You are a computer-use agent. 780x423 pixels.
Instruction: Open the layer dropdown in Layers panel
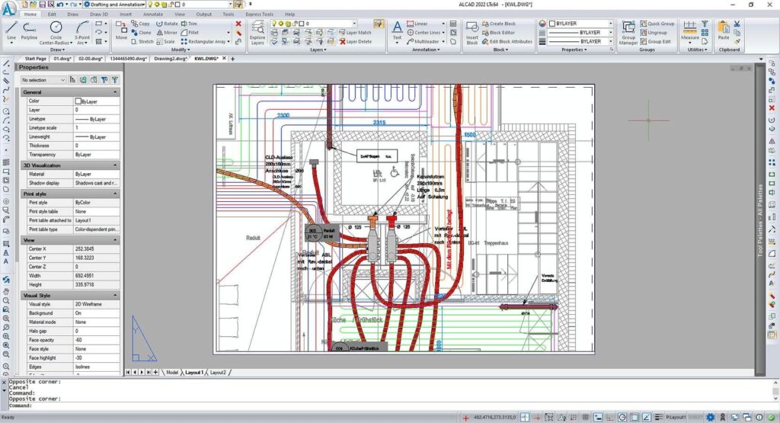354,24
